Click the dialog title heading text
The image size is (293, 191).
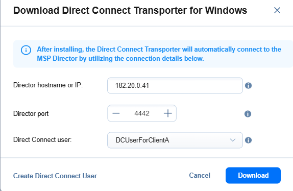click(x=130, y=10)
